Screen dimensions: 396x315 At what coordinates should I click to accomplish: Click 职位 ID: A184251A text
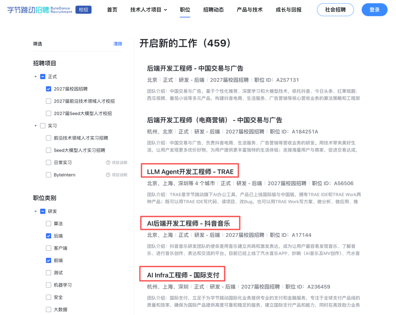pyautogui.click(x=294, y=132)
